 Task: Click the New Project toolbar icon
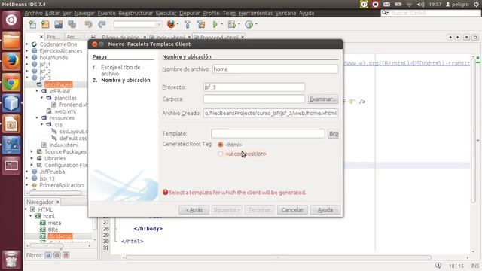click(x=45, y=24)
